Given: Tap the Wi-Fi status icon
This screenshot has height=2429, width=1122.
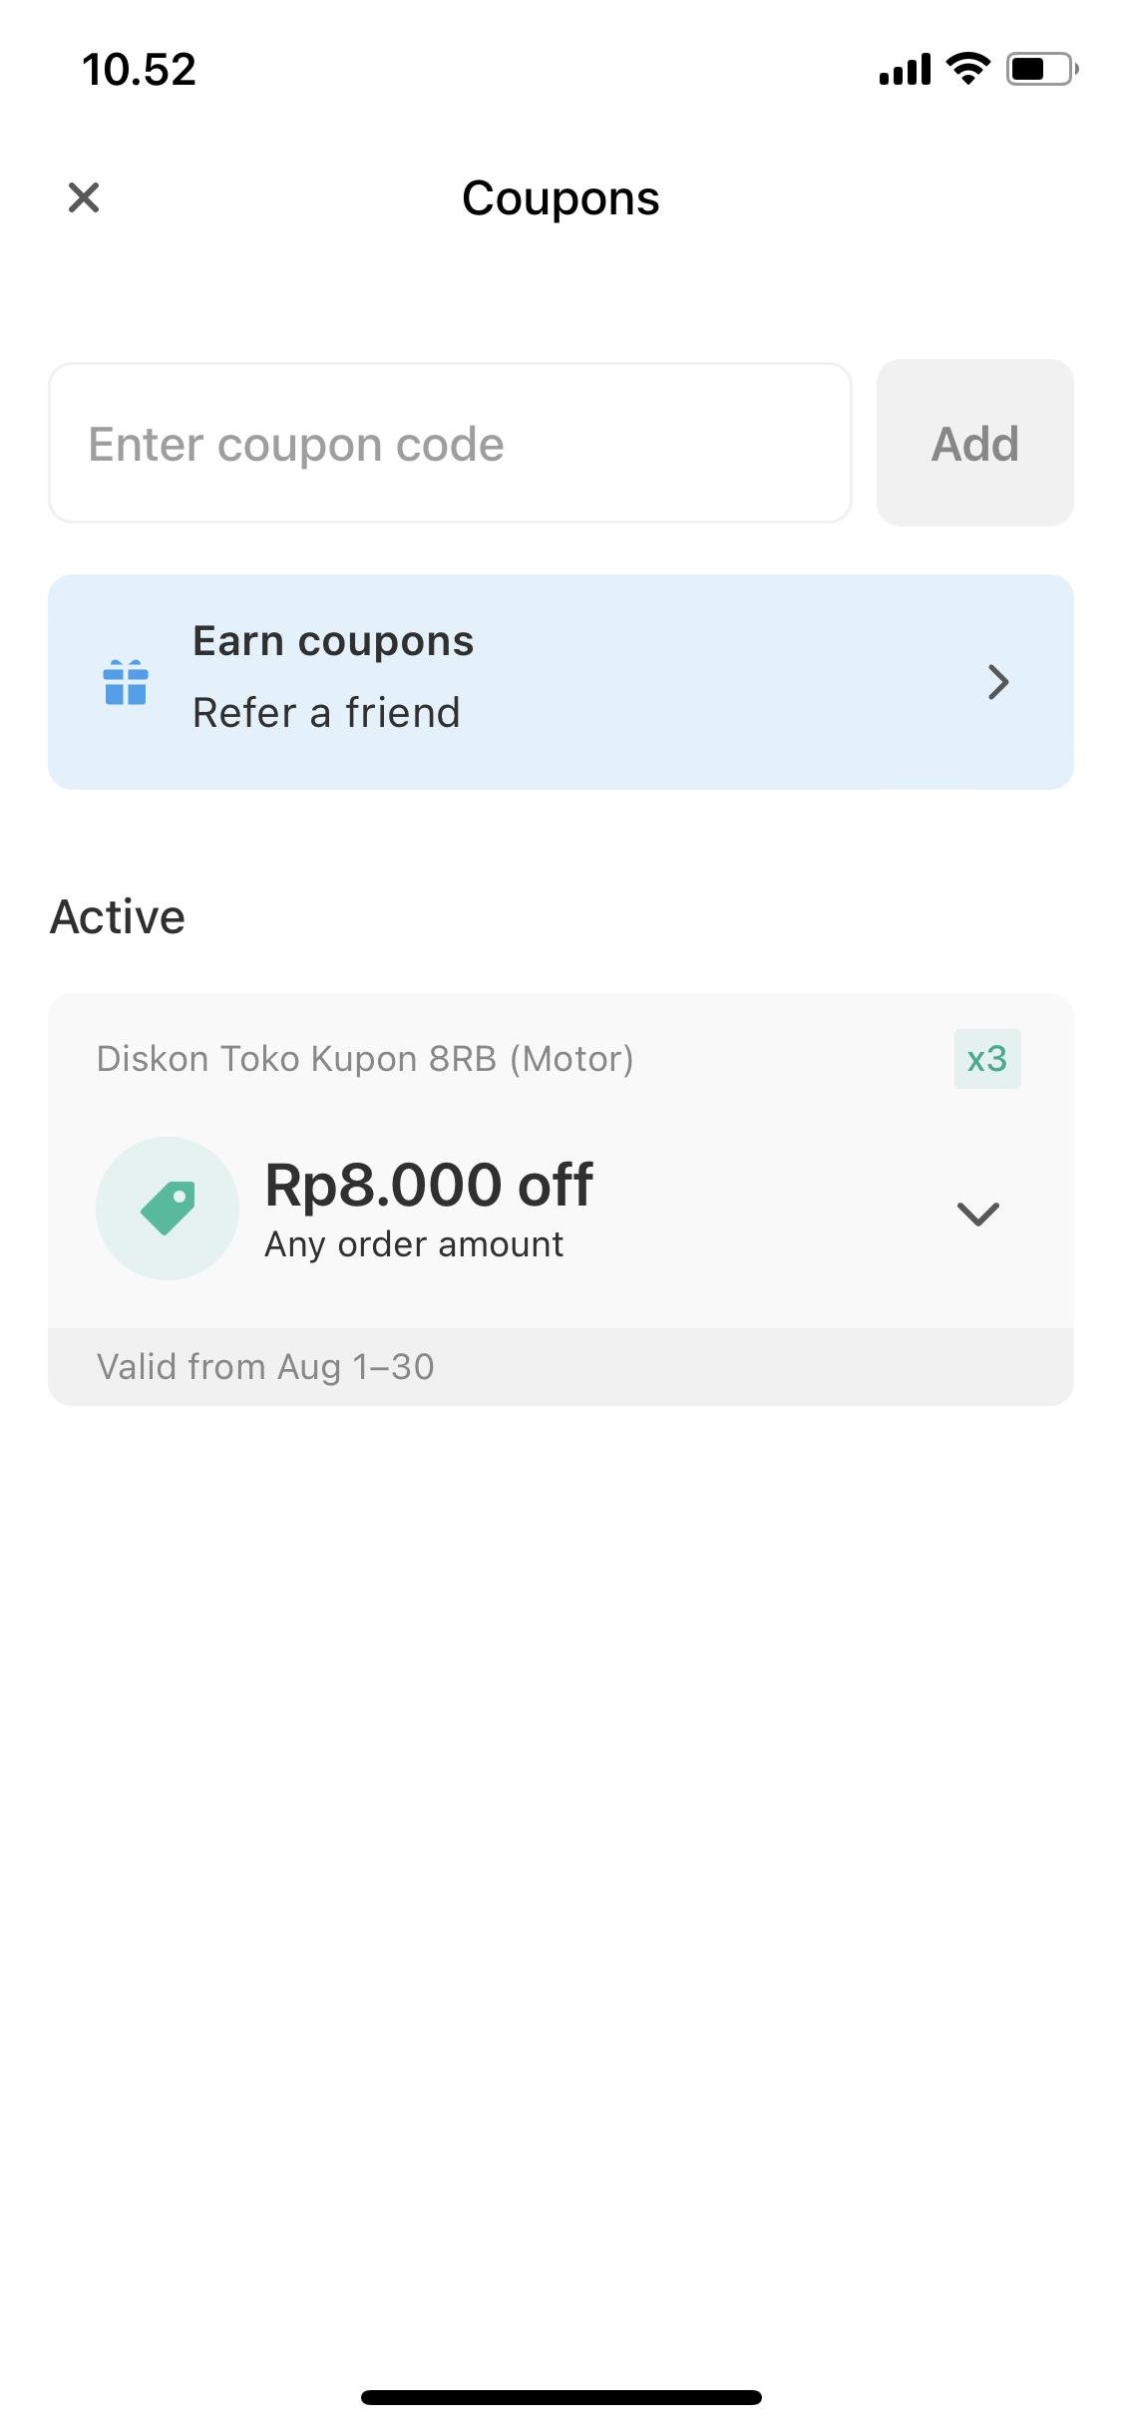Looking at the screenshot, I should pyautogui.click(x=967, y=69).
